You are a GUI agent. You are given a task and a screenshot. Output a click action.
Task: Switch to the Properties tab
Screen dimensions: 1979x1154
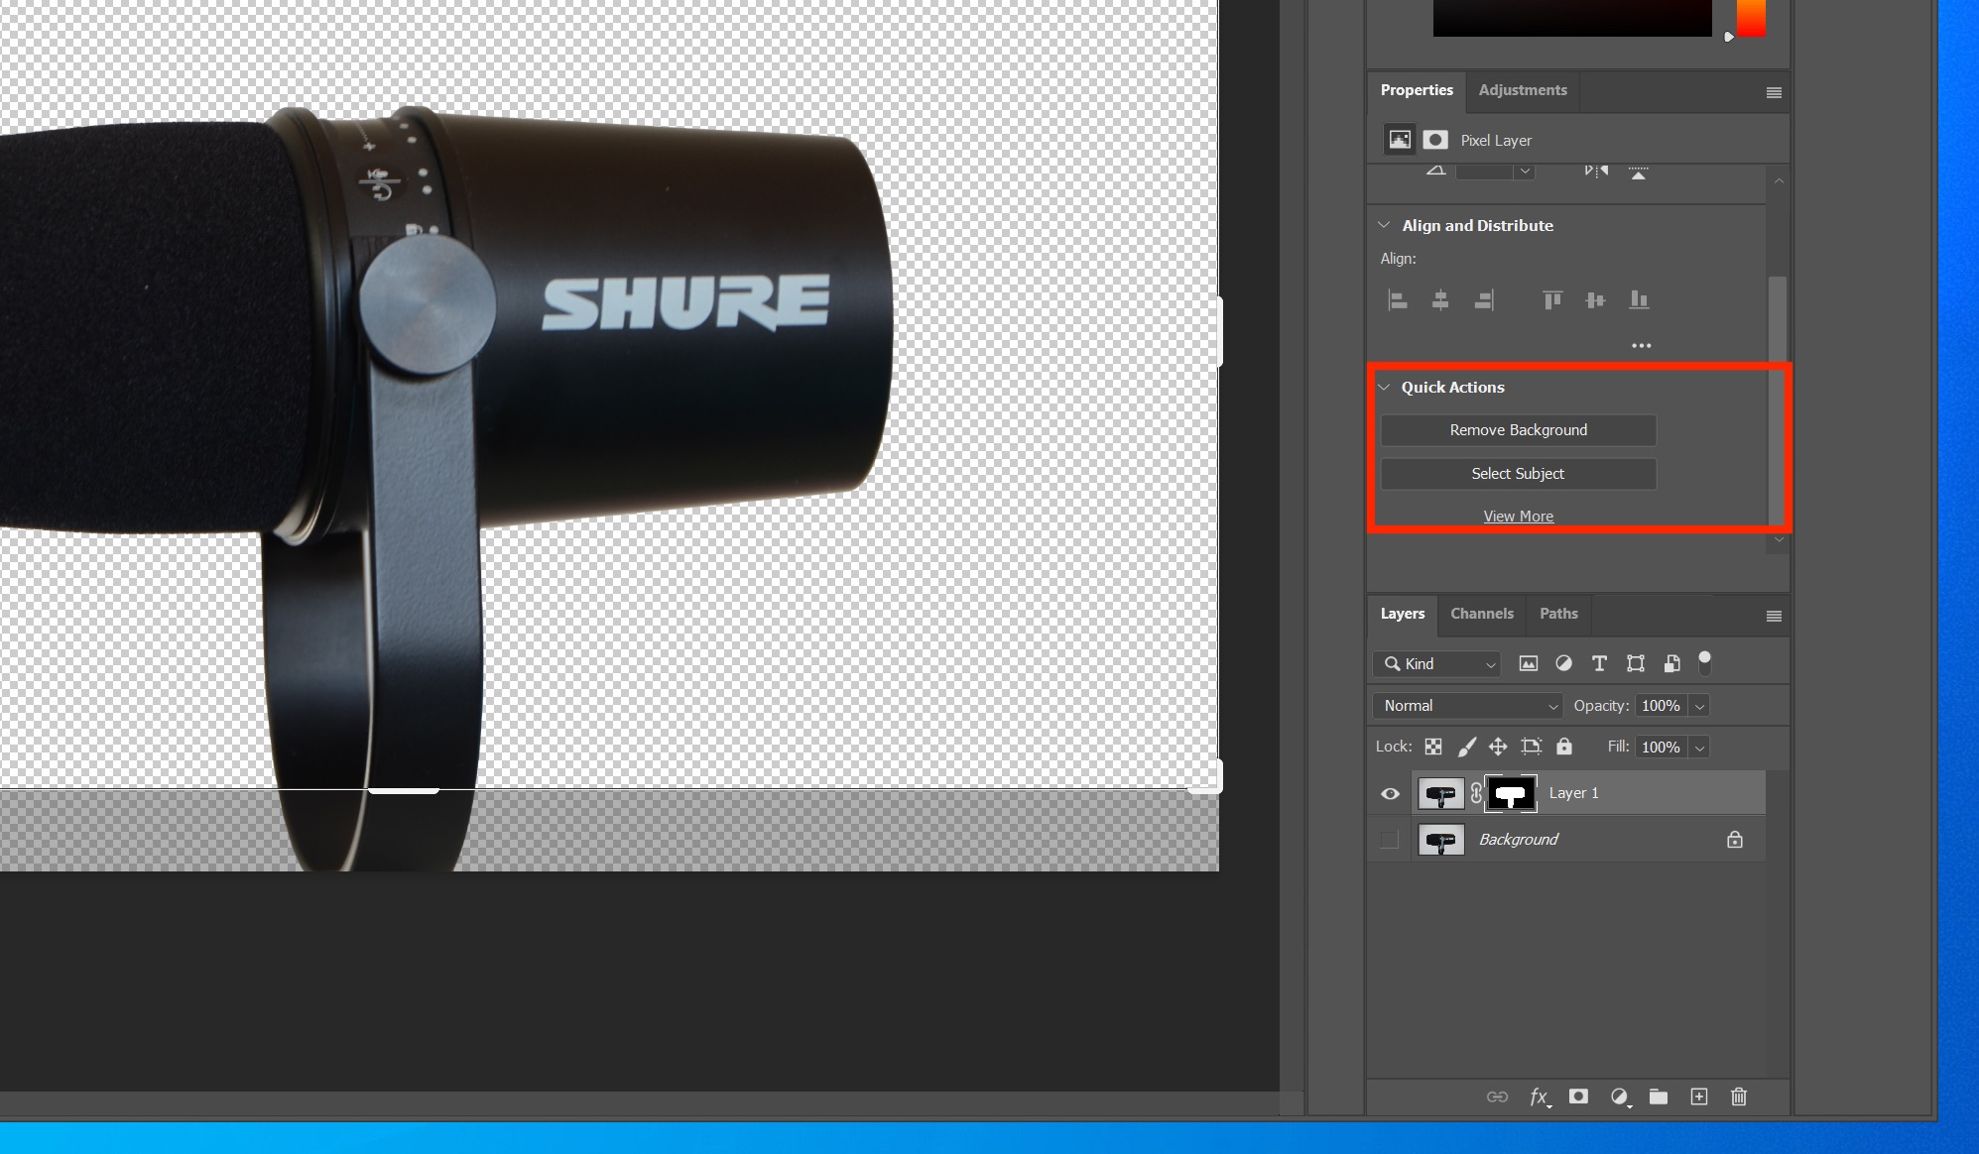point(1417,90)
